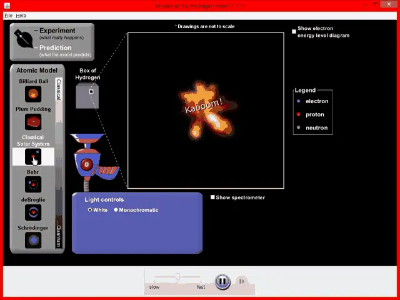Screen dimensions: 400x300
Task: Open the File menu
Action: [8, 15]
